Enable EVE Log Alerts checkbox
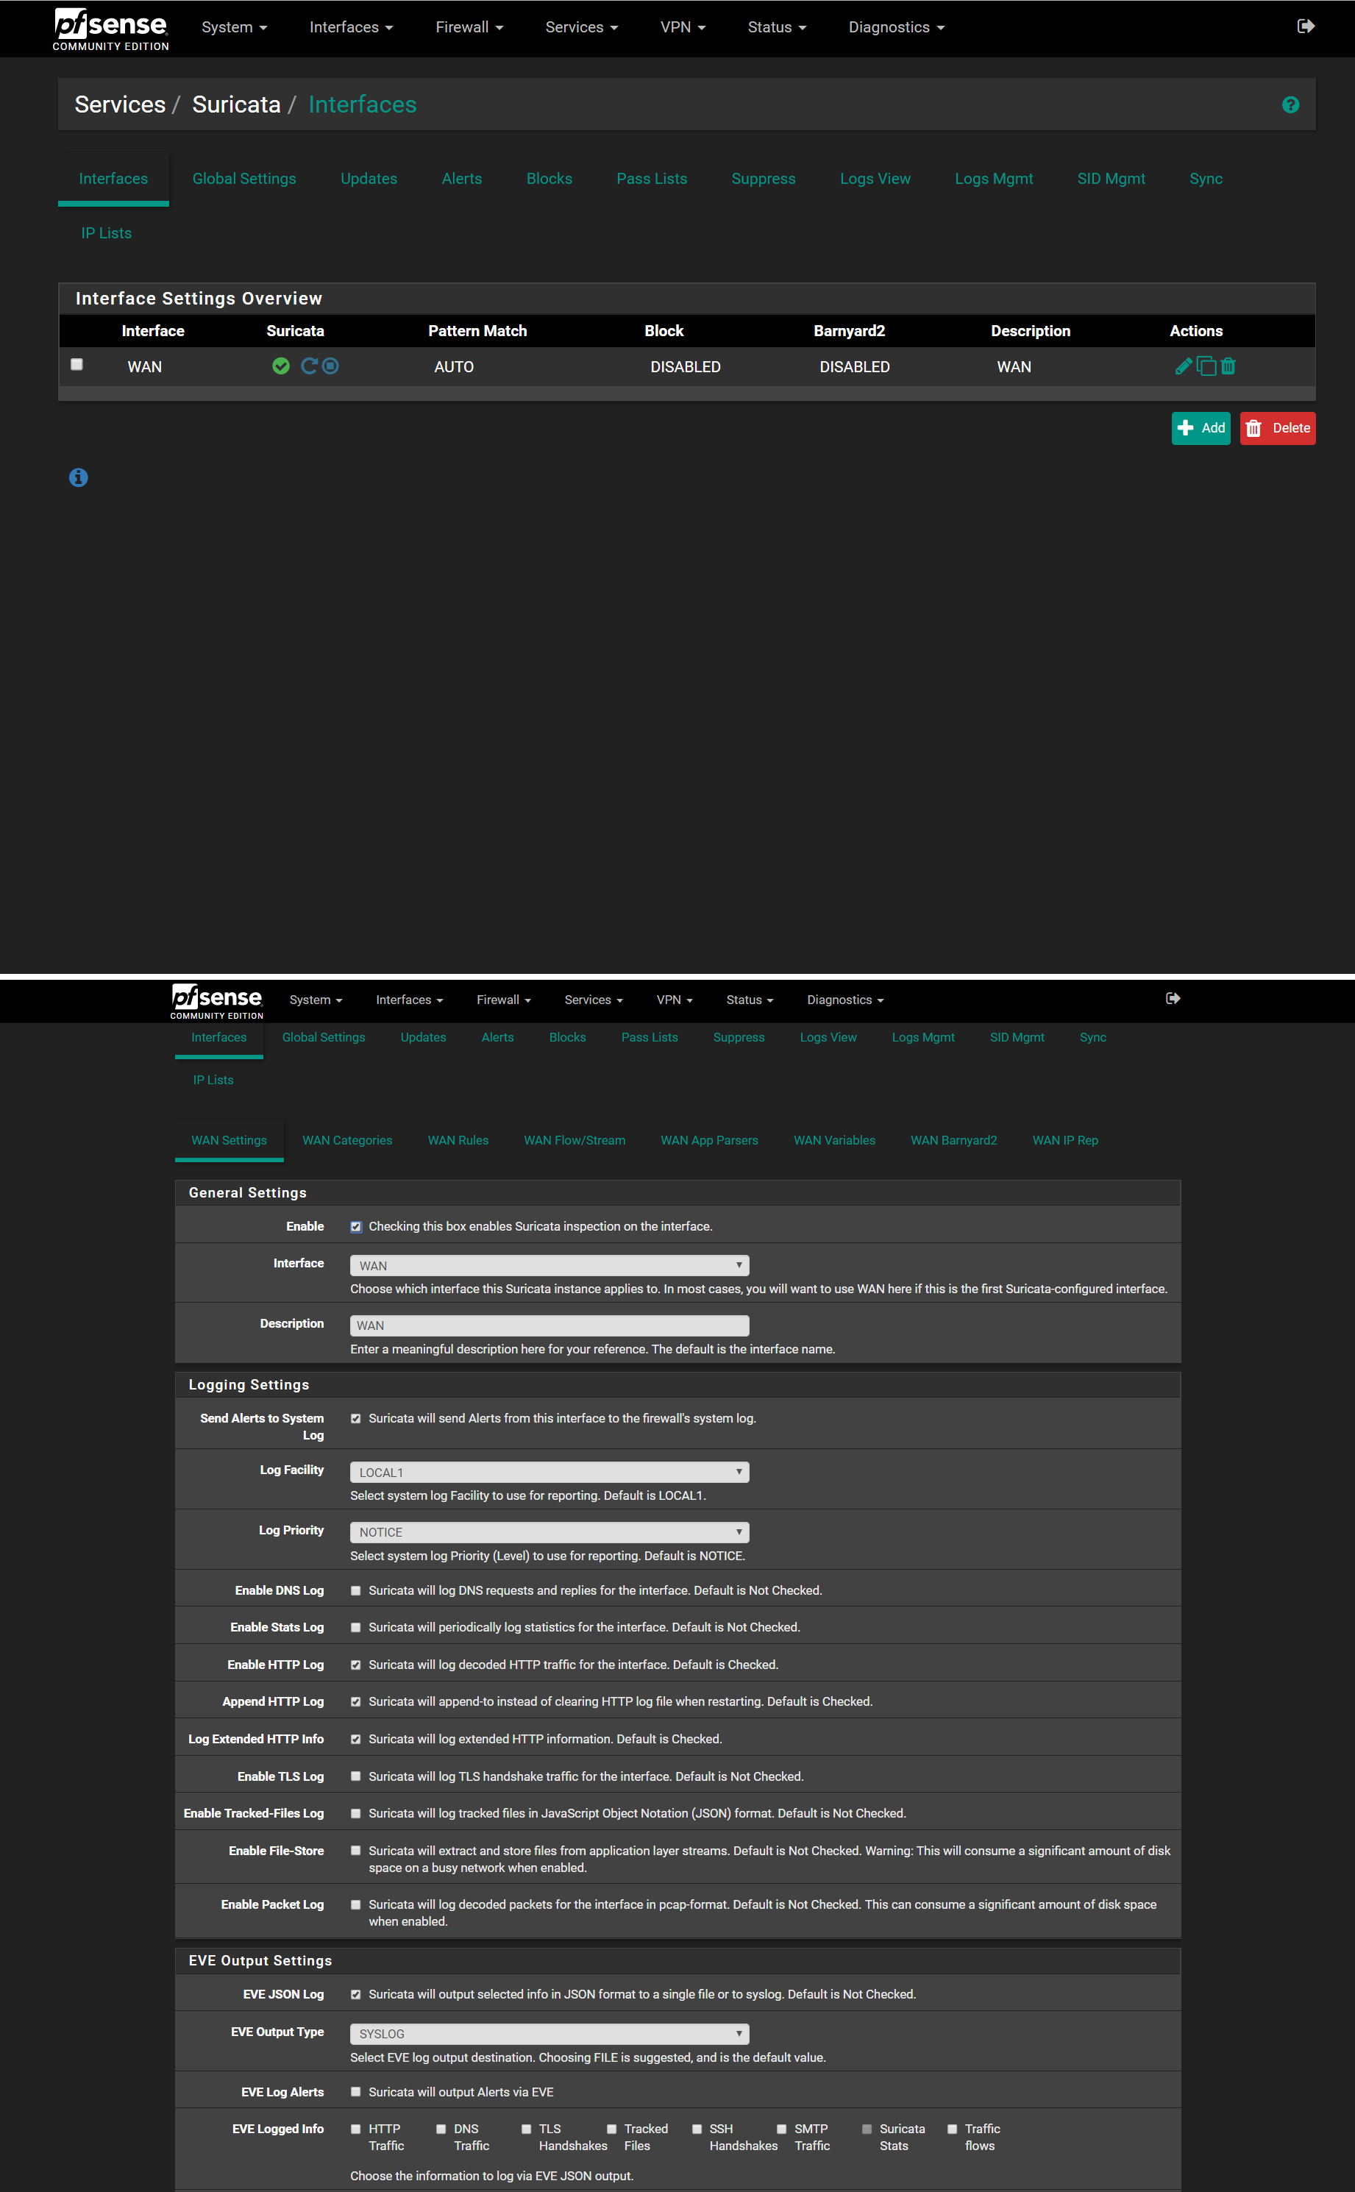This screenshot has width=1355, height=2192. [356, 2092]
